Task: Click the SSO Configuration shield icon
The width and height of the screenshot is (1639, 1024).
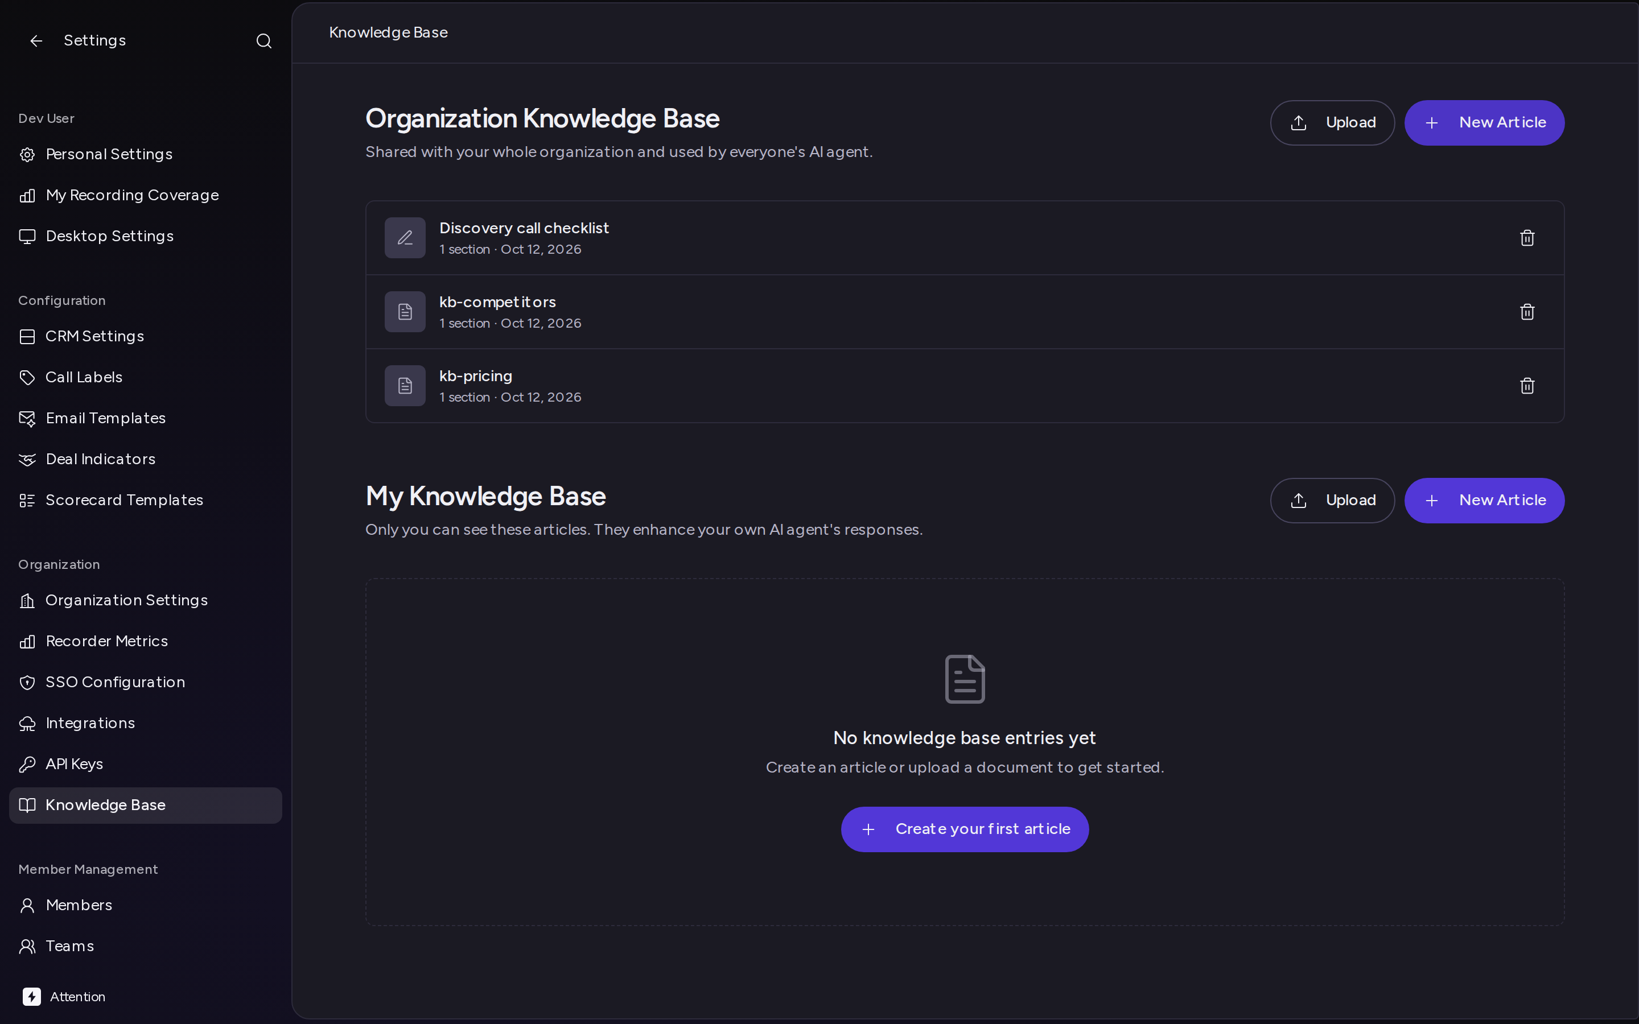Action: coord(27,682)
